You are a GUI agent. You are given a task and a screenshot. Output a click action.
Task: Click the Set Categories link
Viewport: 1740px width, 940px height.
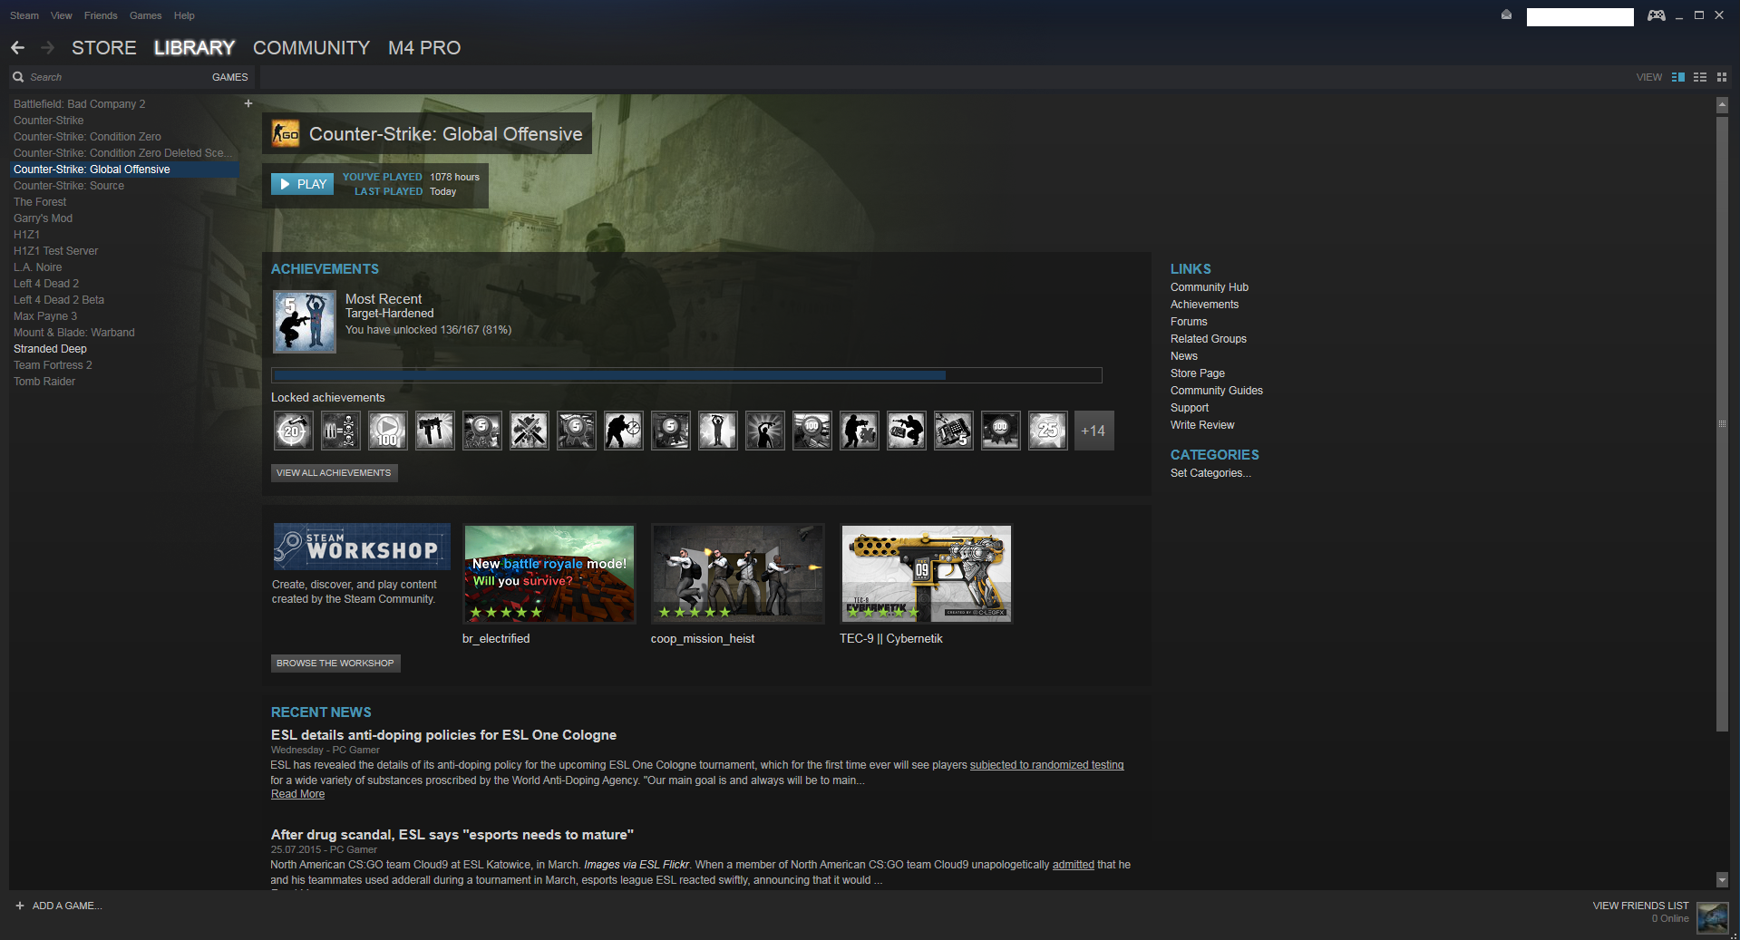pyautogui.click(x=1210, y=473)
